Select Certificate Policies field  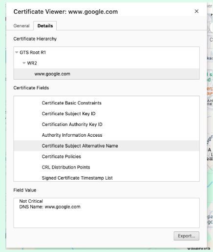(x=106, y=156)
